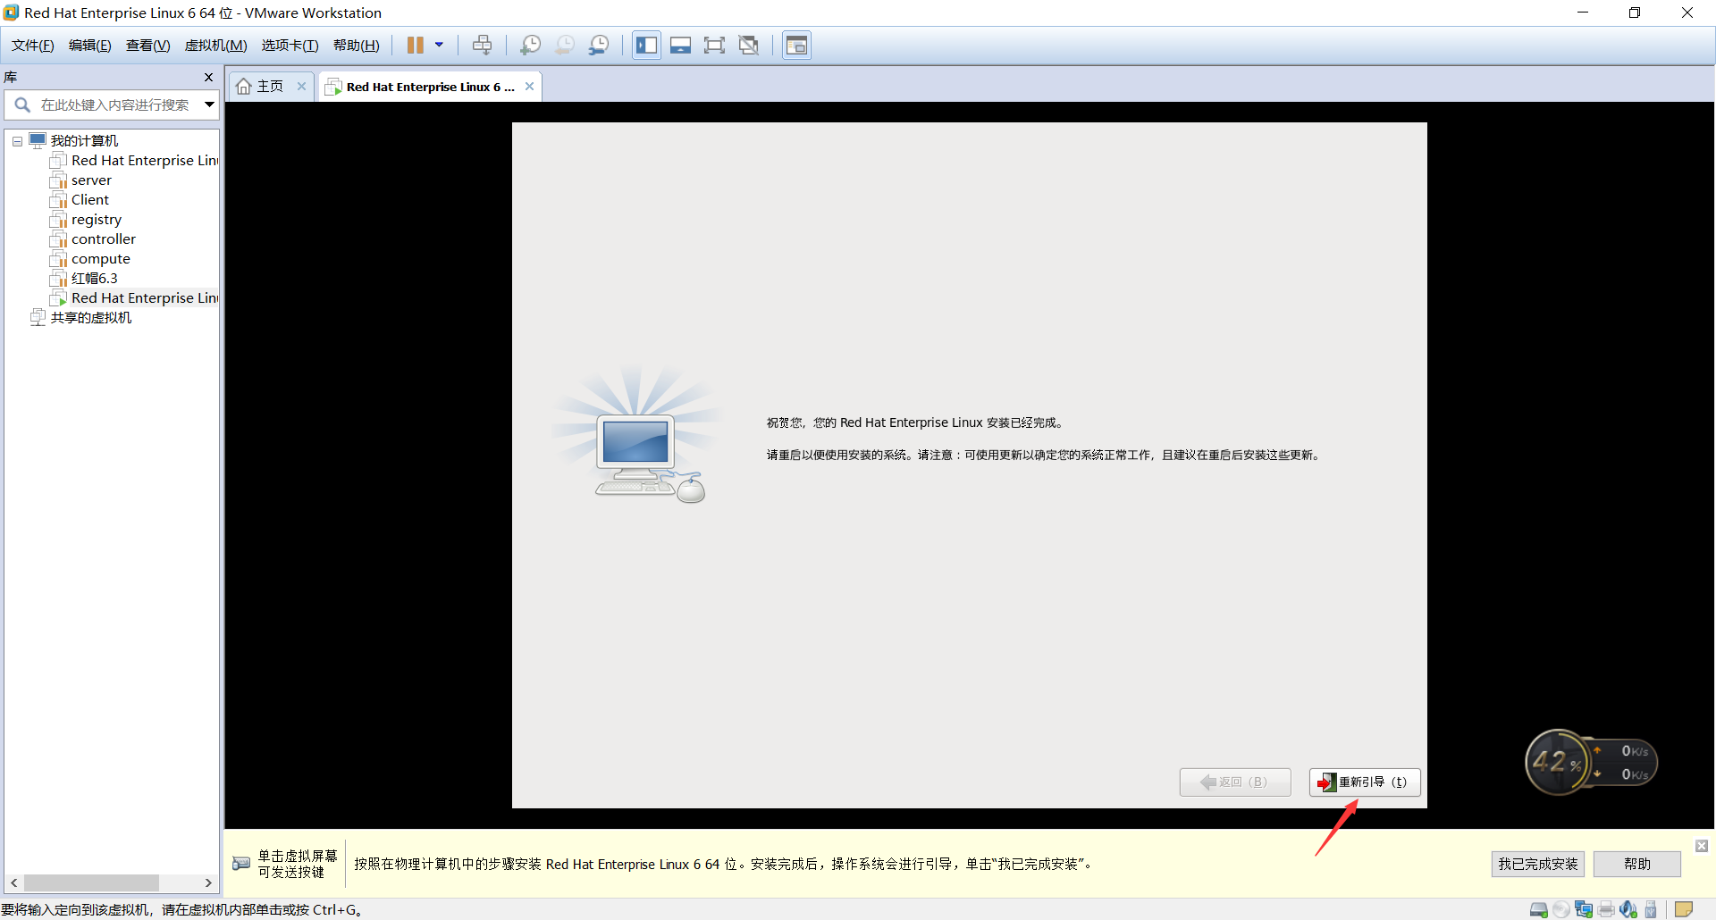Open the 选项卡 menu

coord(290,46)
